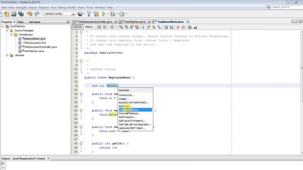The width and height of the screenshot is (303, 170).
Task: Click the Profile Project clock icon
Action: click(x=122, y=14)
